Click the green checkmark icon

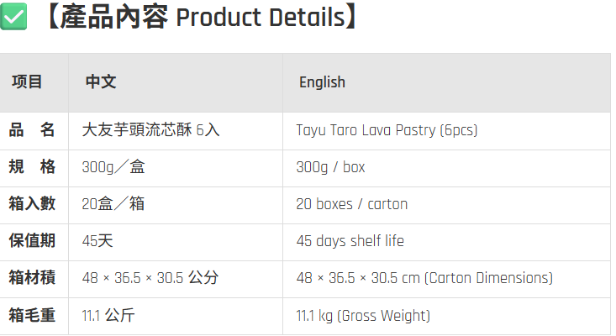pos(13,17)
